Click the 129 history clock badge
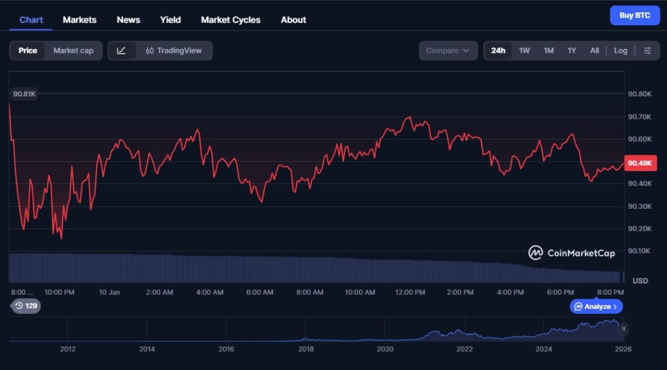The image size is (667, 370). tap(26, 306)
